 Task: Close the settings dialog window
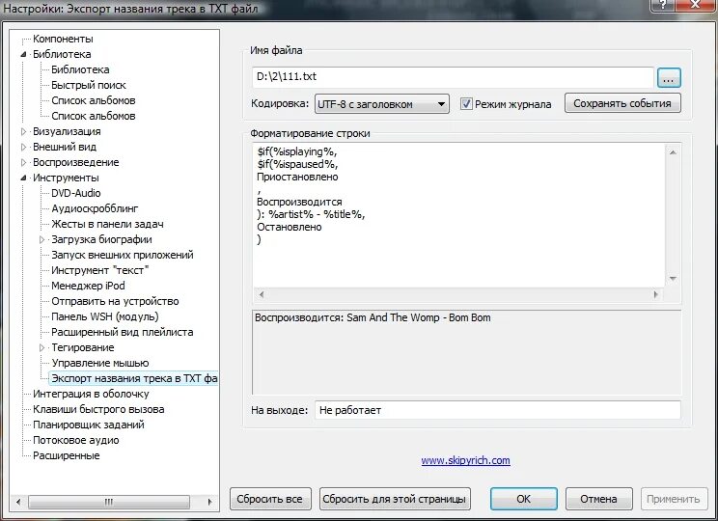(695, 5)
